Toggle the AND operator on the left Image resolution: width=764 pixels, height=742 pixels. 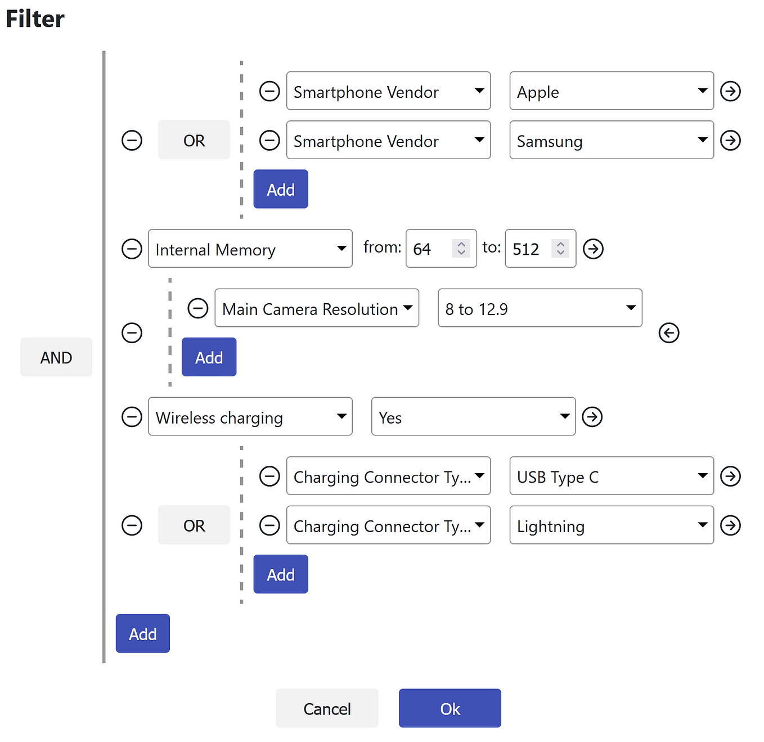pyautogui.click(x=56, y=357)
